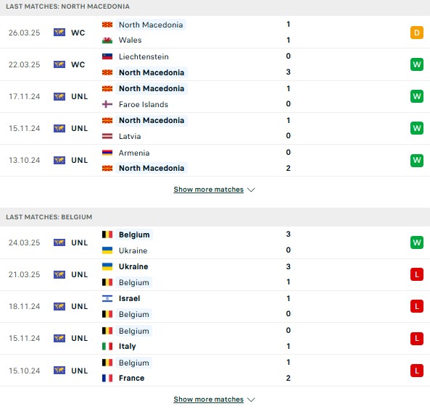Screen dimensions: 430x414
Task: Open the UNL competition icon on 17.11.24 row
Action: 59,96
